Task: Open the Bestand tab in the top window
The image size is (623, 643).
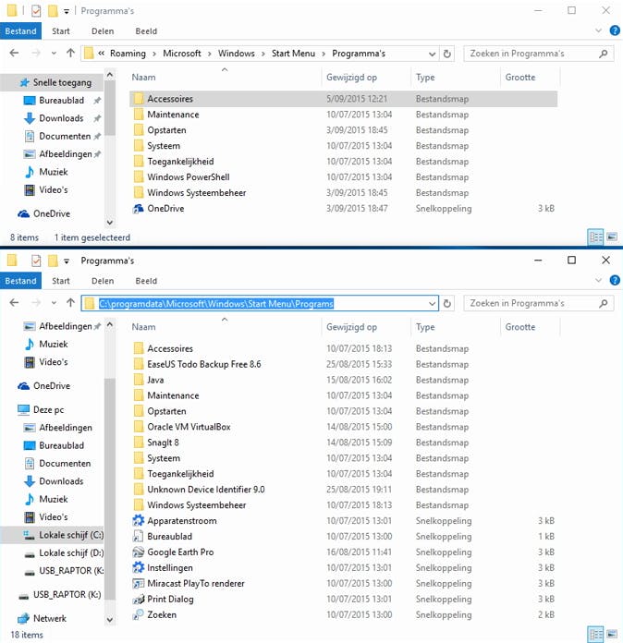Action: coord(20,31)
